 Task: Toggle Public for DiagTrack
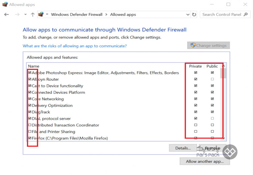tap(212, 112)
